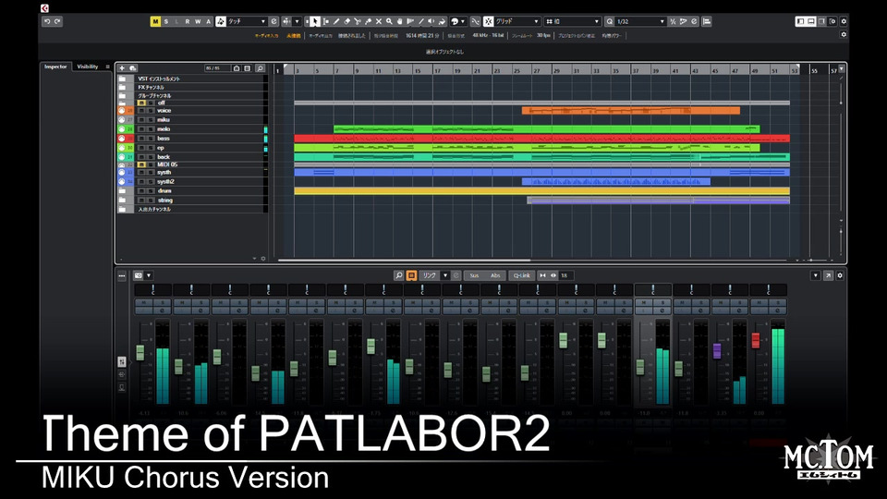The image size is (887, 499).
Task: Open the automation mode タッチ dropdown
Action: click(248, 21)
